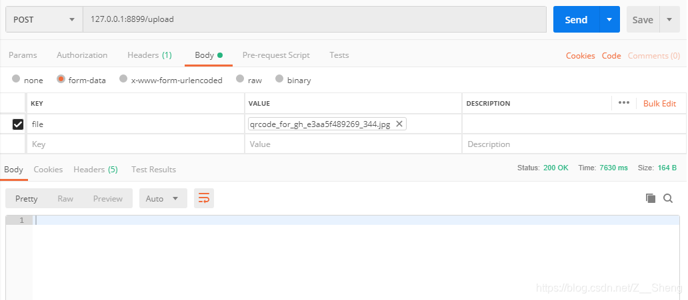This screenshot has height=300, width=688.
Task: Select the none body type
Action: point(16,79)
